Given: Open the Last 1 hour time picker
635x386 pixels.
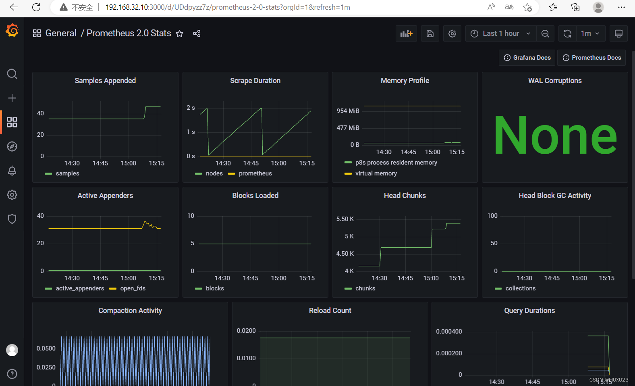Looking at the screenshot, I should (501, 33).
